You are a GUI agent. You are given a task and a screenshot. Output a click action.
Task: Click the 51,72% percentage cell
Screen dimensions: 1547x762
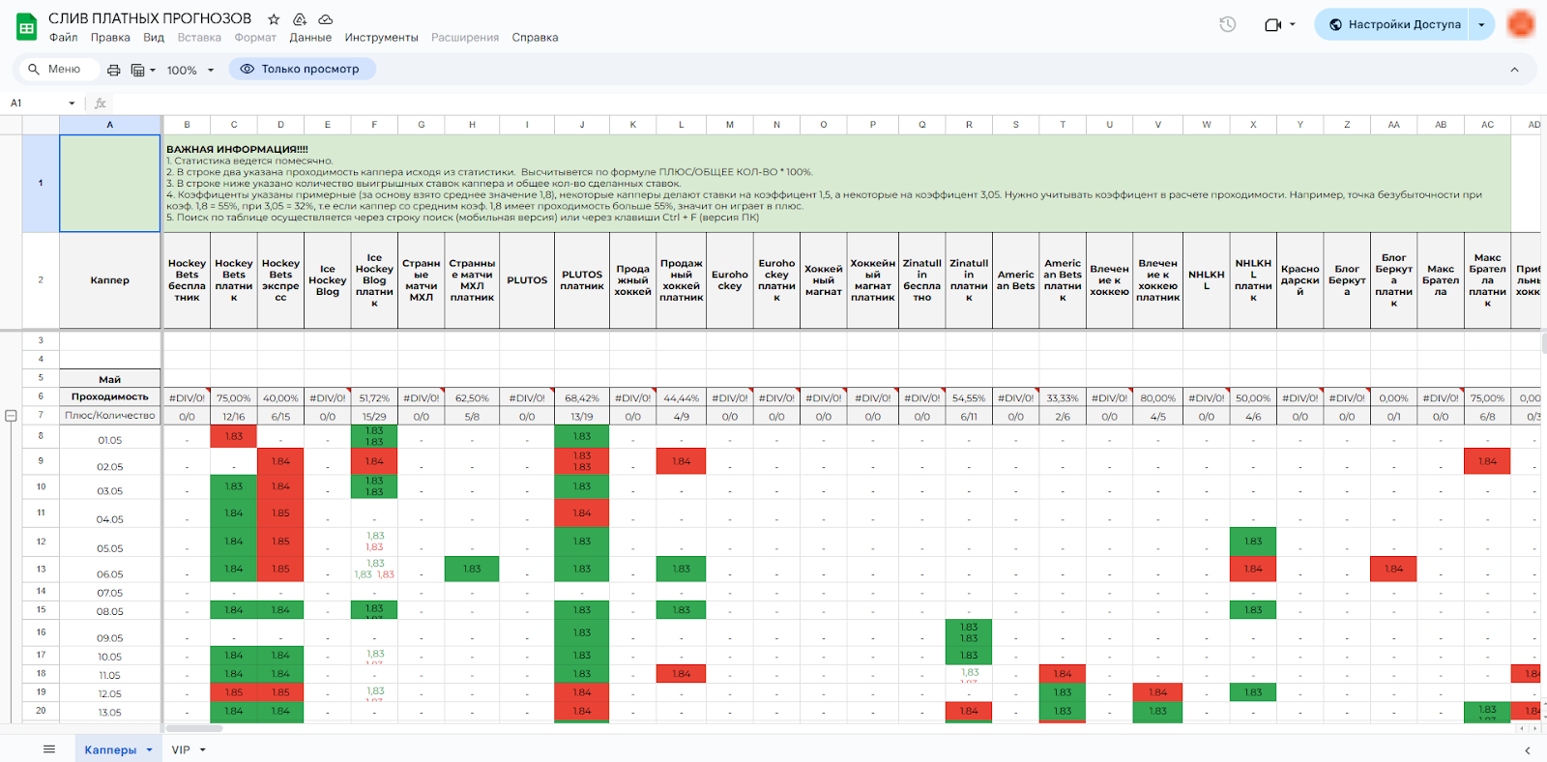tap(374, 397)
